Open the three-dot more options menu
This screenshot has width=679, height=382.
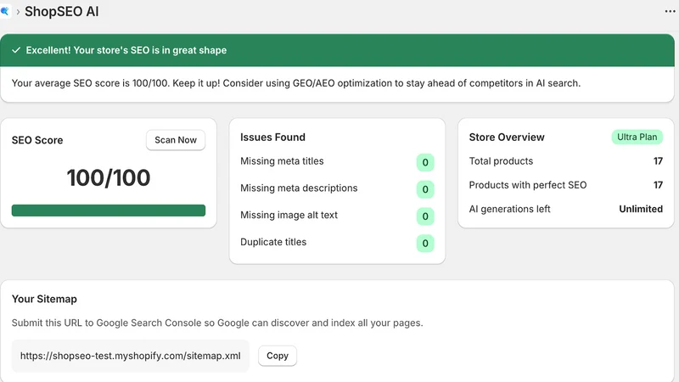click(670, 11)
